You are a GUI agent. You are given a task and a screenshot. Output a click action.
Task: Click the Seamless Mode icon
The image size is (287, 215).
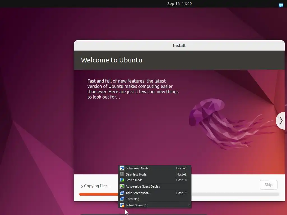click(122, 174)
